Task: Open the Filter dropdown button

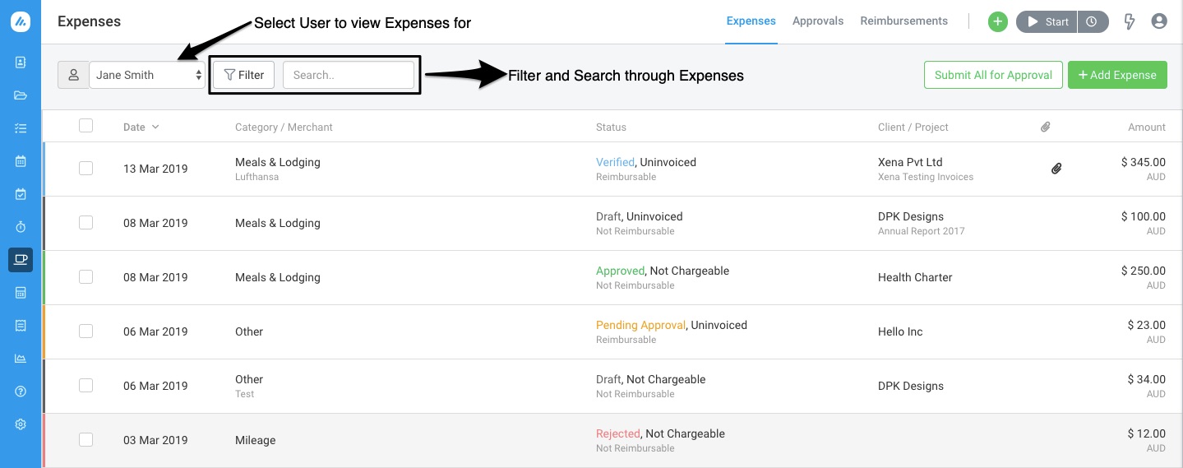Action: (244, 75)
